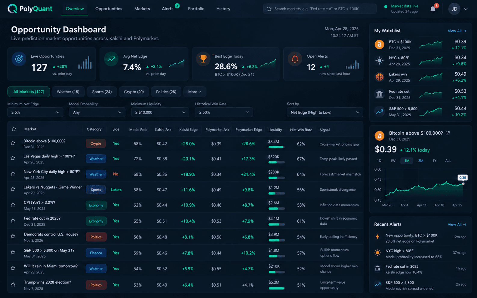The image size is (477, 298).
Task: Switch to the History tab
Action: (x=223, y=9)
